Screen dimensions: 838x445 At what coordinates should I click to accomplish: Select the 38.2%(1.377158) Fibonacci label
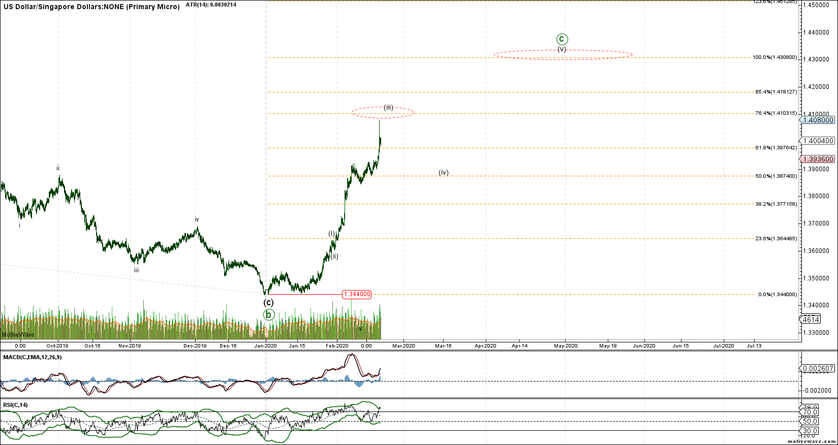[775, 204]
